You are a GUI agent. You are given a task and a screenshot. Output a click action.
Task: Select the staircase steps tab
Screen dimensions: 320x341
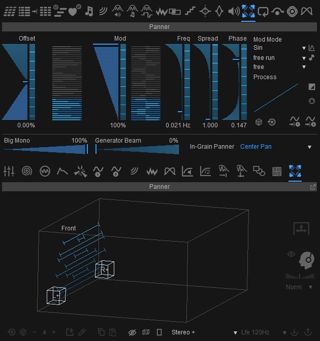tap(190, 11)
